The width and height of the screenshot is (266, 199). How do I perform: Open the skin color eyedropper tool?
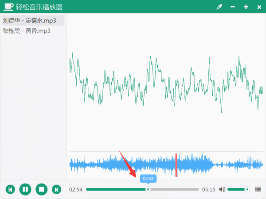point(219,7)
